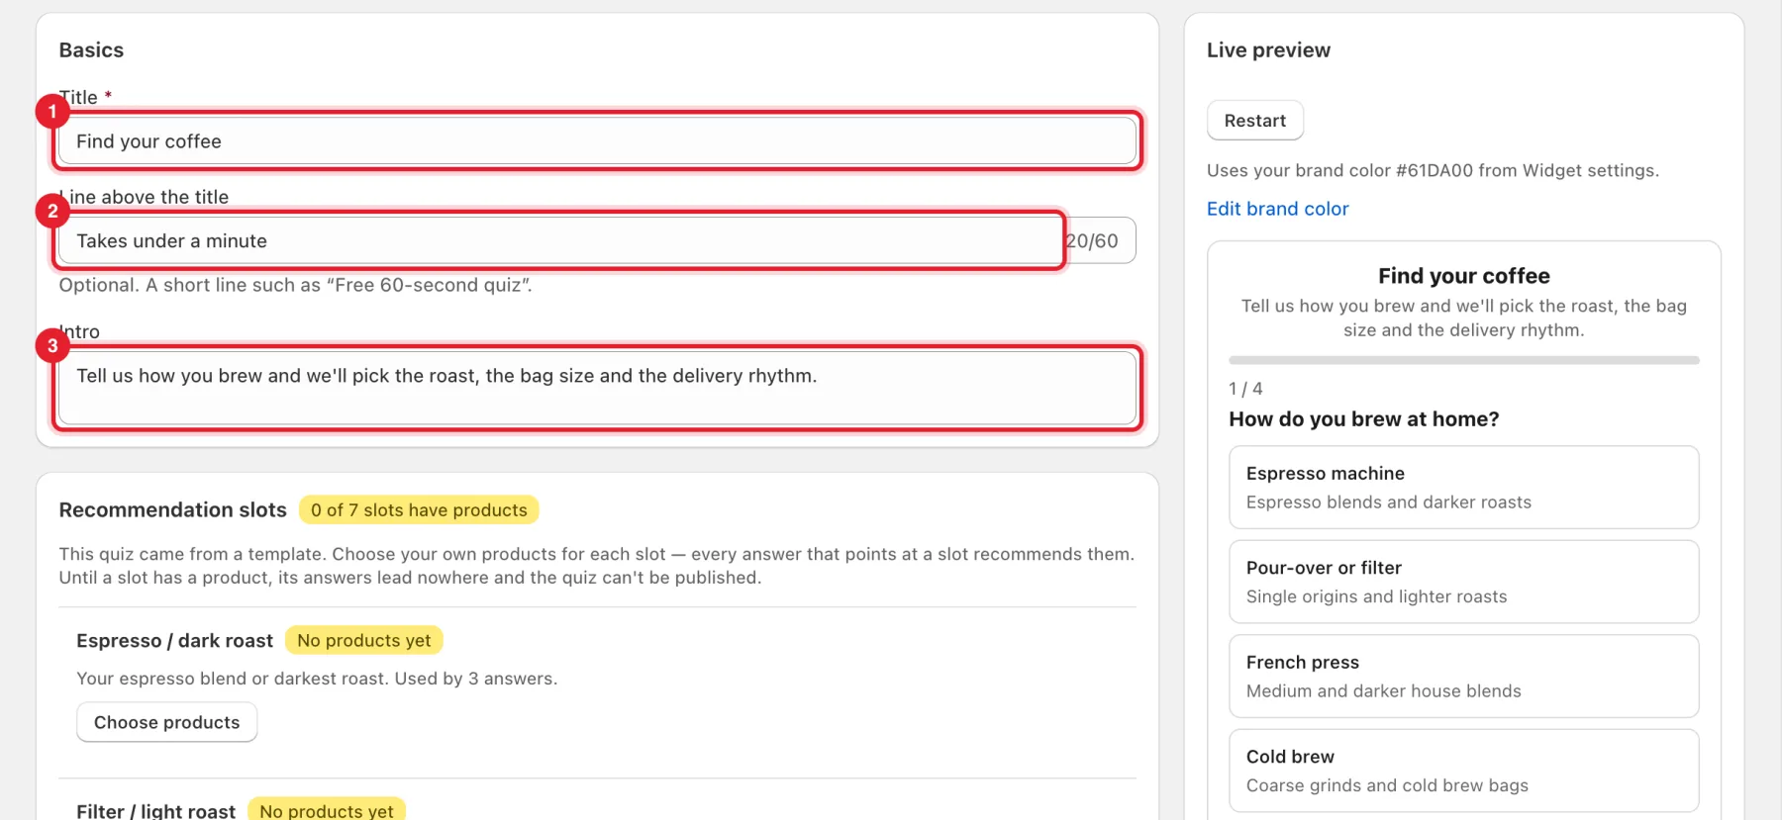The height and width of the screenshot is (820, 1782).
Task: Click the quiz progress bar in preview
Action: pyautogui.click(x=1463, y=360)
